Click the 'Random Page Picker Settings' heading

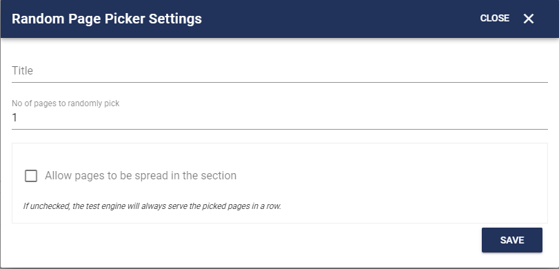pyautogui.click(x=107, y=19)
